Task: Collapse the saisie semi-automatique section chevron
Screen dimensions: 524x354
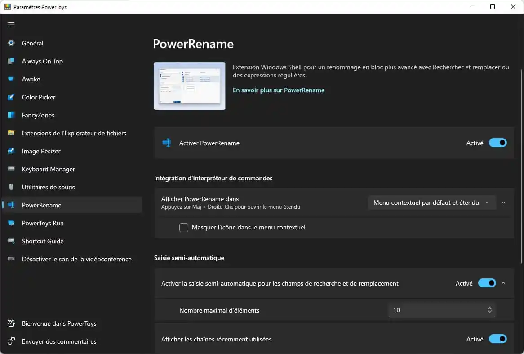Action: coord(503,283)
